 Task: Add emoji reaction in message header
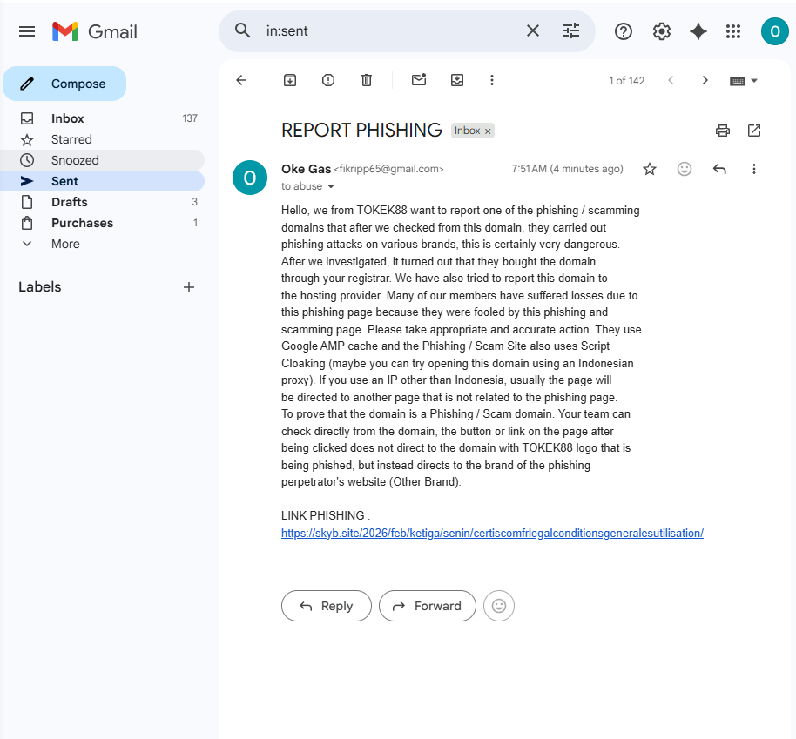685,169
